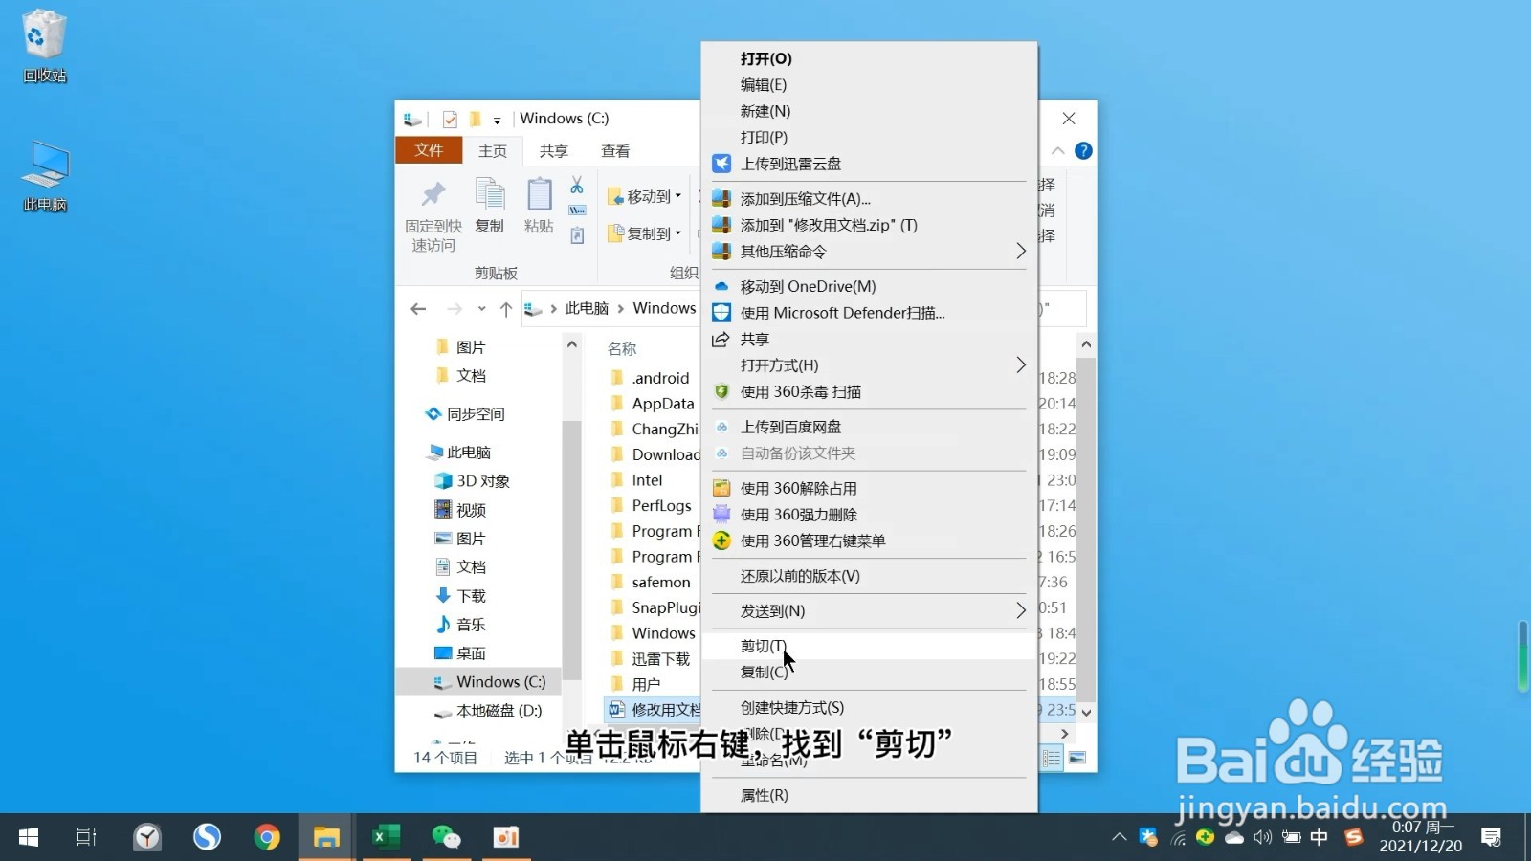Click the copy path icon in ribbon
The height and width of the screenshot is (861, 1531).
tap(577, 210)
